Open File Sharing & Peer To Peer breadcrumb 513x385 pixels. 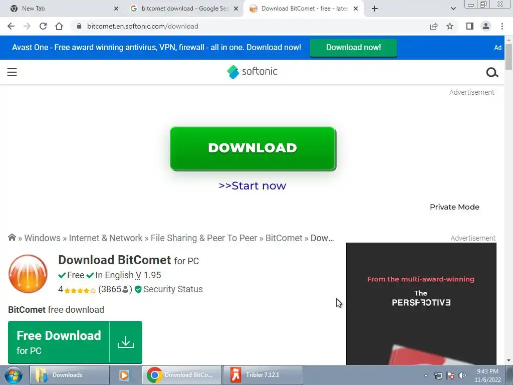(x=204, y=238)
